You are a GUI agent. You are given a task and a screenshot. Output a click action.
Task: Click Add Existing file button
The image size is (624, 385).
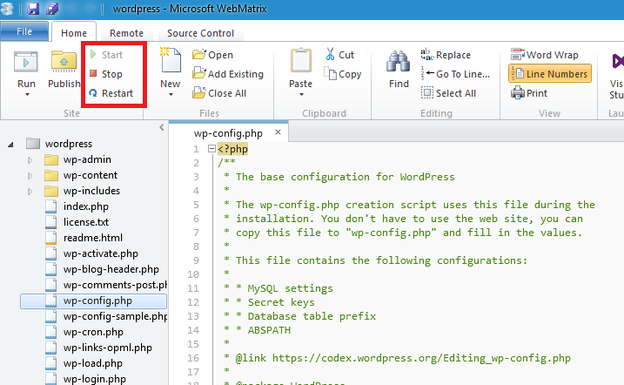tap(228, 74)
